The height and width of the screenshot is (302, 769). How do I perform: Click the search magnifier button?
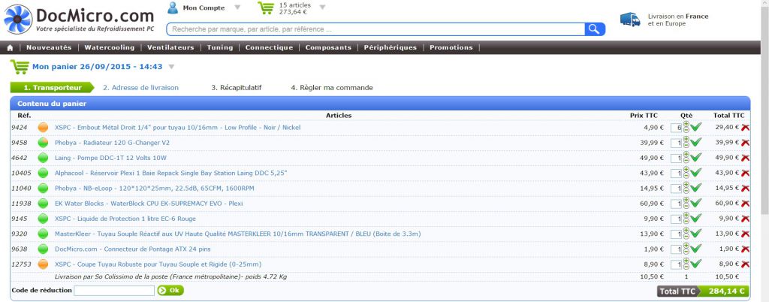click(x=595, y=29)
